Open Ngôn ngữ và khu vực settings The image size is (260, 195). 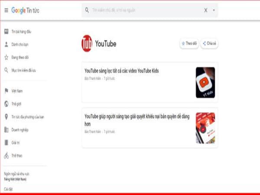[16, 176]
